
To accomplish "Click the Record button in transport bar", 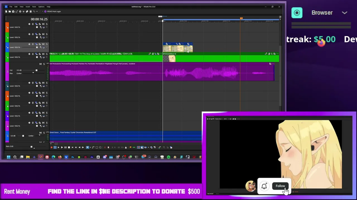I will (x=51, y=147).
